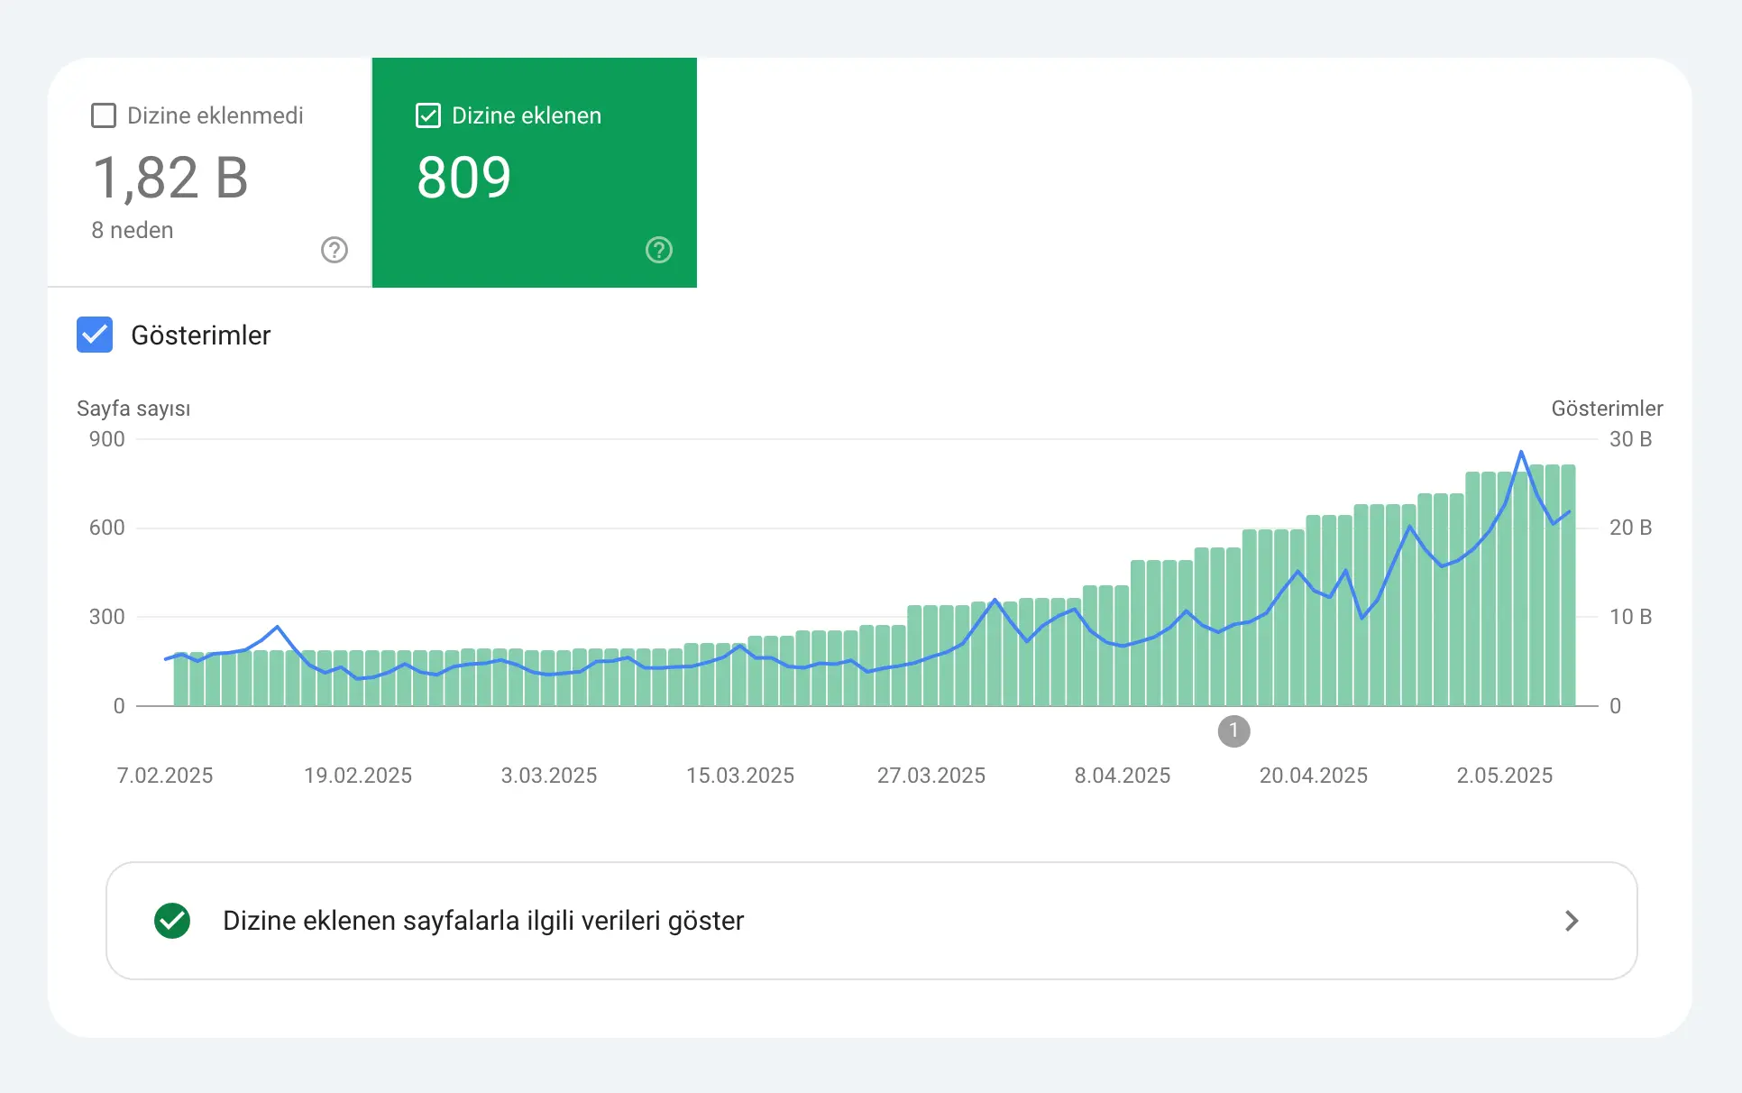Expand the indexed pages details via the right chevron
The width and height of the screenshot is (1742, 1093).
tap(1572, 921)
